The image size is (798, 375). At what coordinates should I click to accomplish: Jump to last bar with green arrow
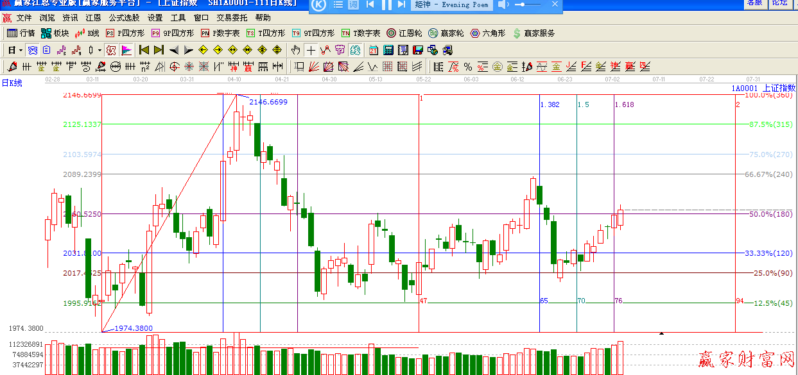[159, 50]
